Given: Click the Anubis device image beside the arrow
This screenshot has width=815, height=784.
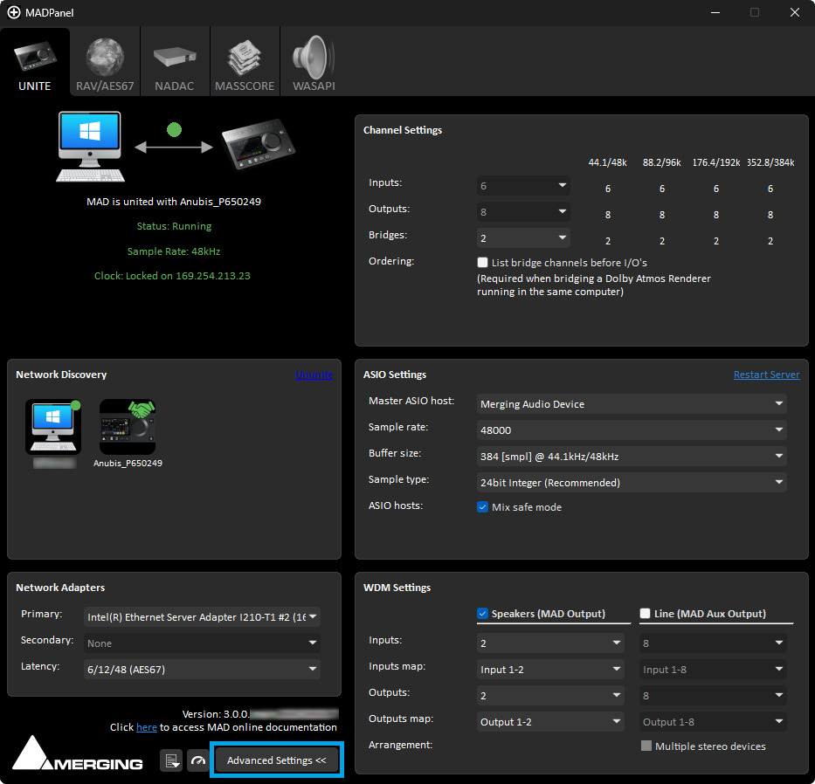Looking at the screenshot, I should point(259,144).
